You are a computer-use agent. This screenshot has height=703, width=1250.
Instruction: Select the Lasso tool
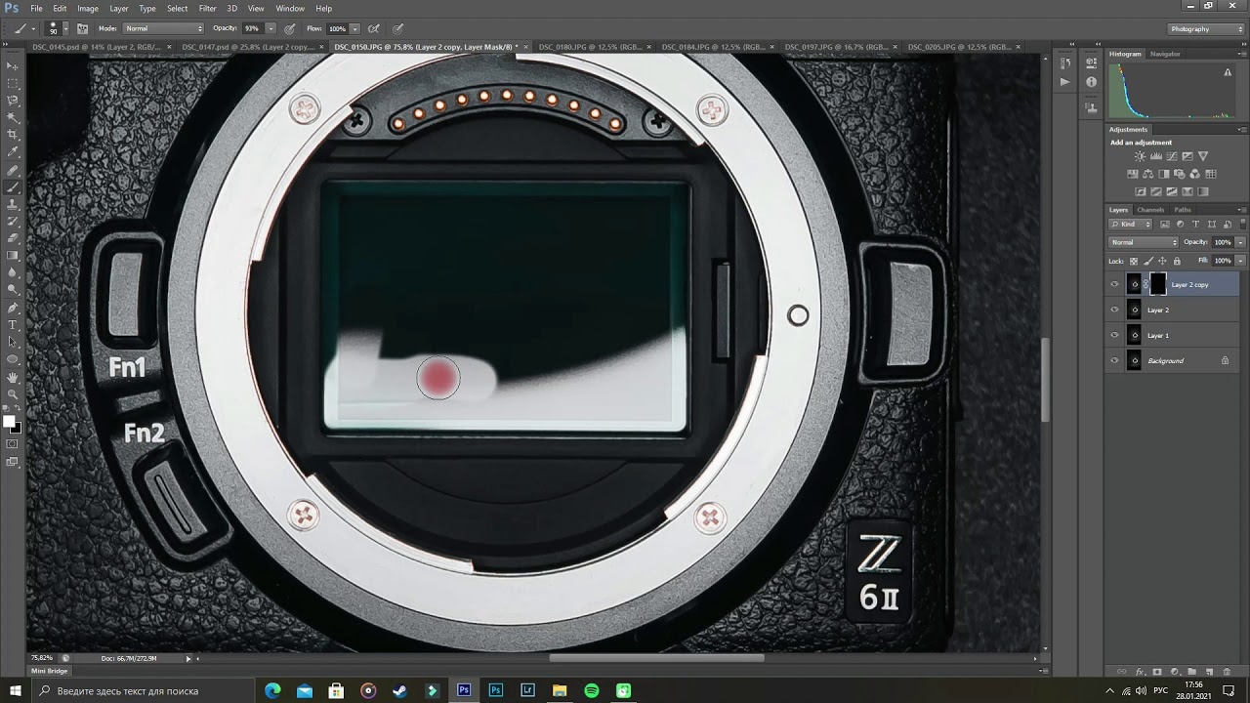(x=13, y=100)
